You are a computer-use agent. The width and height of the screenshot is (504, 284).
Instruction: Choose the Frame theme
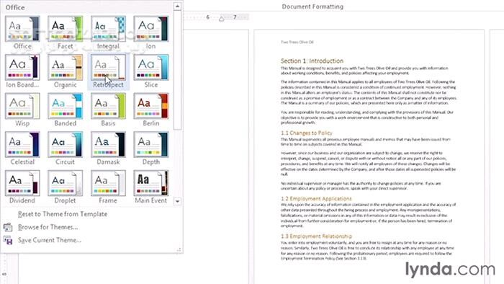coord(108,183)
